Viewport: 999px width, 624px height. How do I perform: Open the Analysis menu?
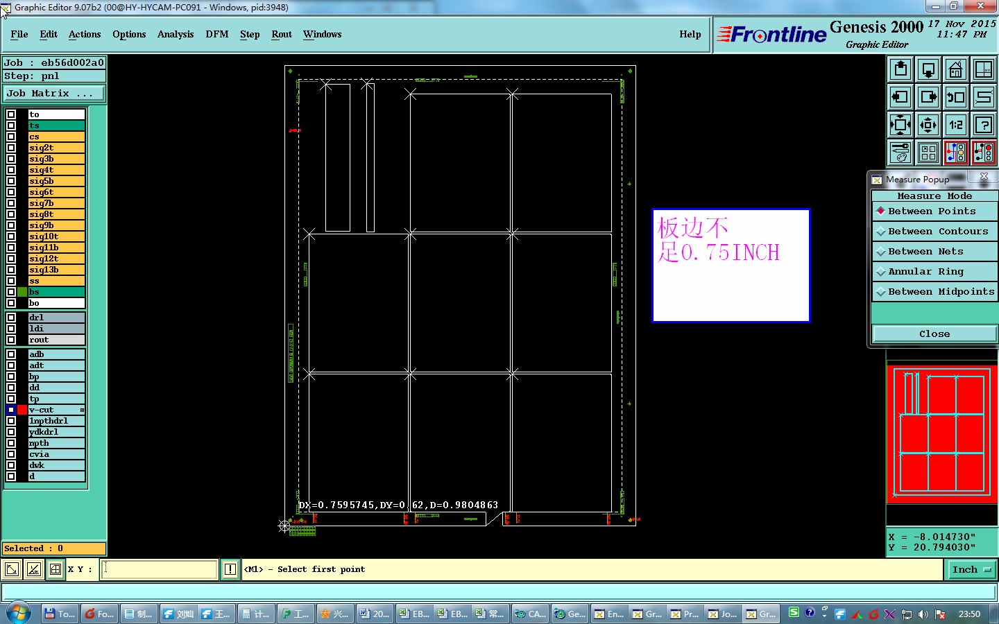[x=176, y=34]
